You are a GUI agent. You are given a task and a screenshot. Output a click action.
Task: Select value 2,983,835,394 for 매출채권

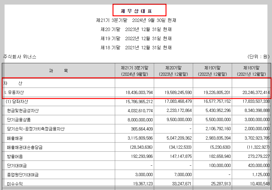tap(218, 138)
